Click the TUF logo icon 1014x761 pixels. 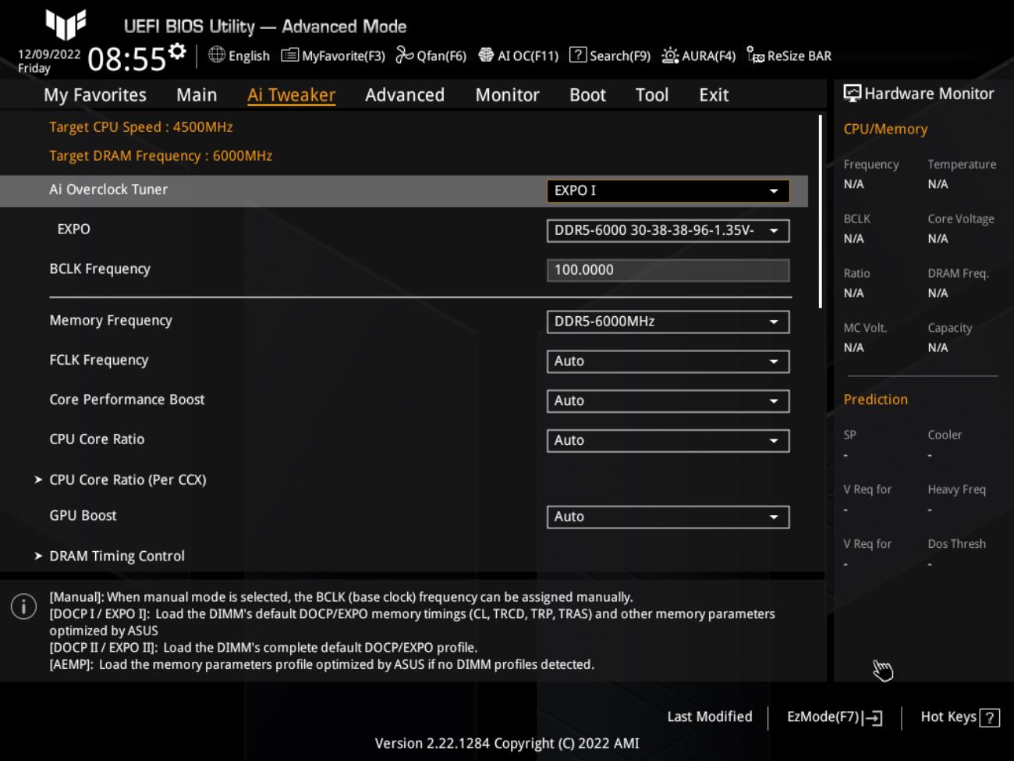pos(66,23)
